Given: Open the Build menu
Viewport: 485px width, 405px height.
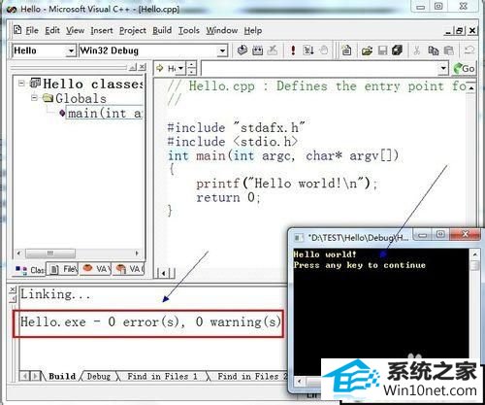Looking at the screenshot, I should 162,30.
